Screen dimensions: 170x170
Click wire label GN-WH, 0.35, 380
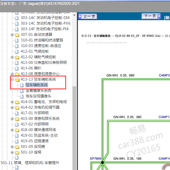coord(127,117)
